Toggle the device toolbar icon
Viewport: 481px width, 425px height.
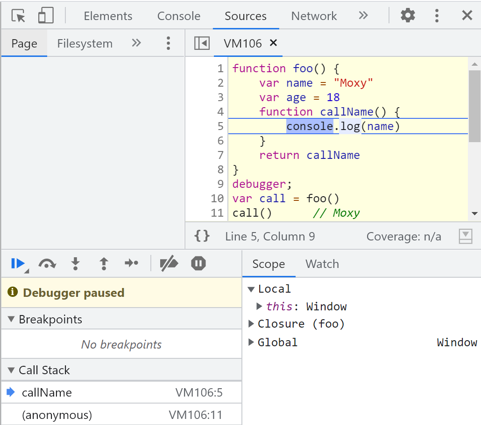(x=45, y=16)
